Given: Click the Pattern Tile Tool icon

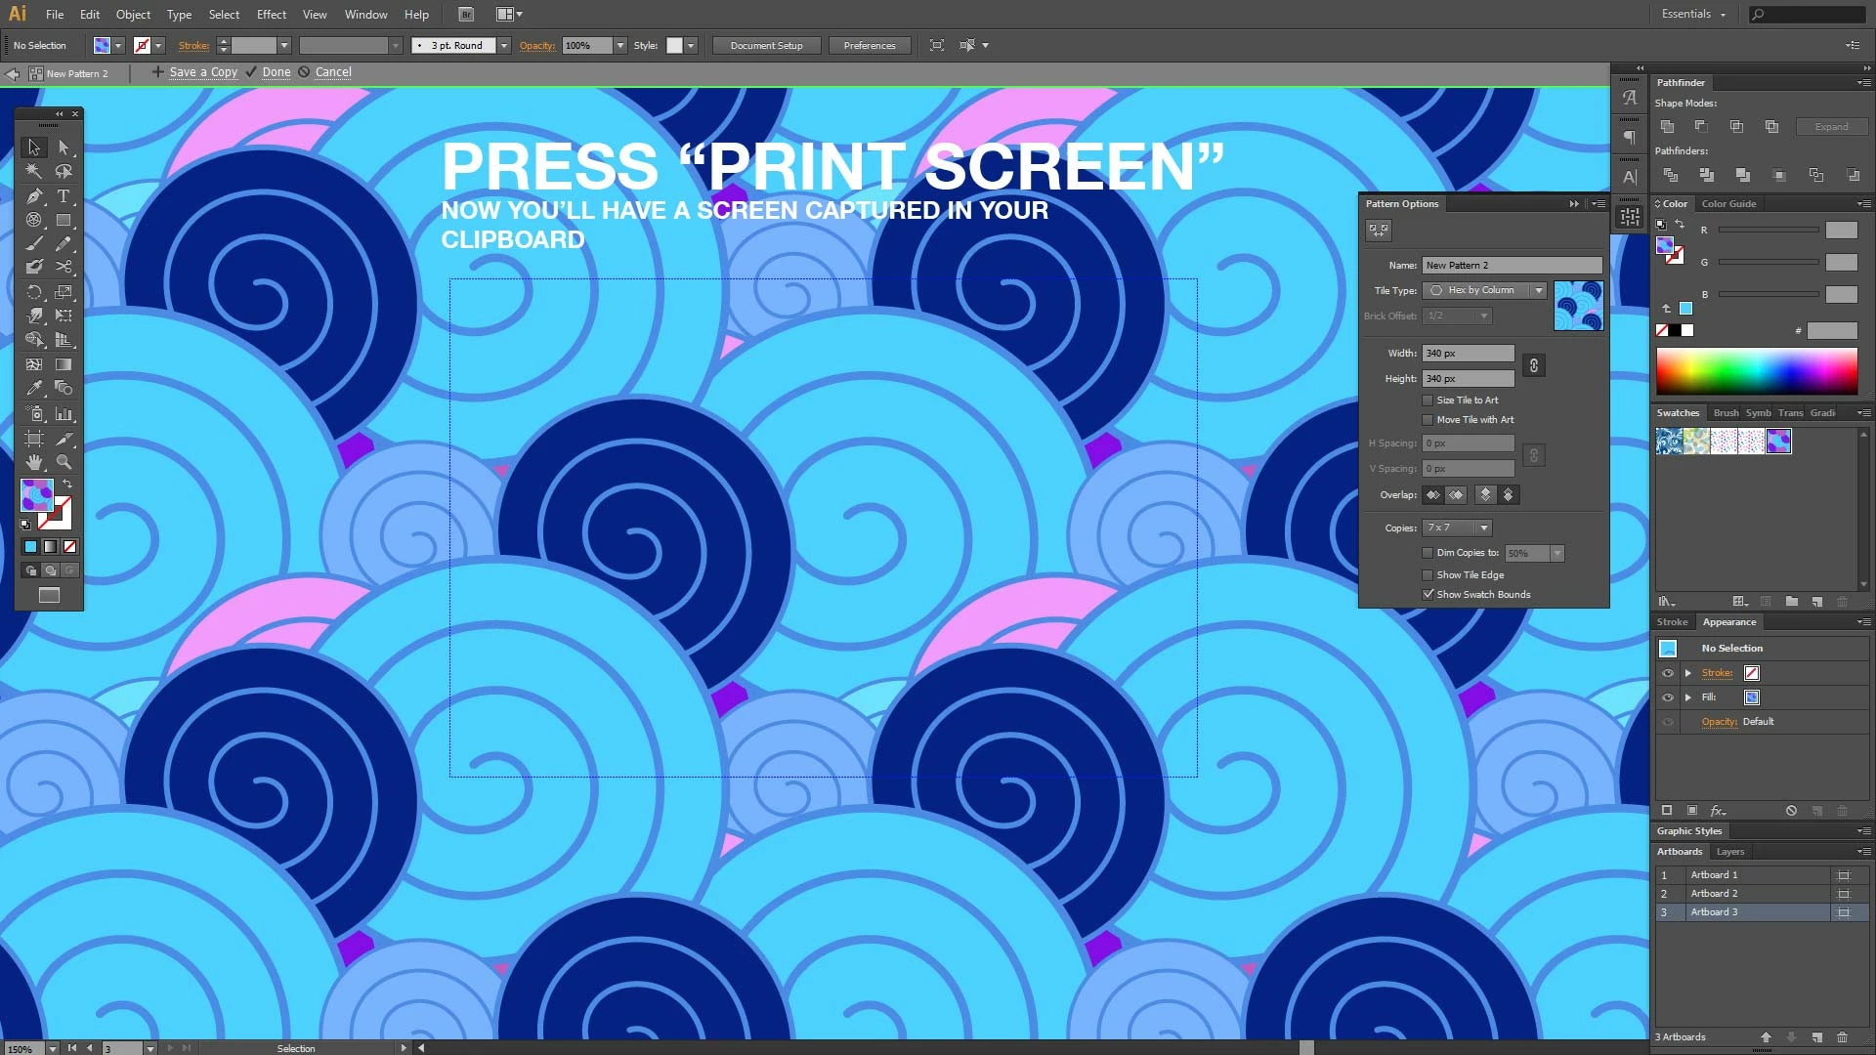Looking at the screenshot, I should [1378, 231].
